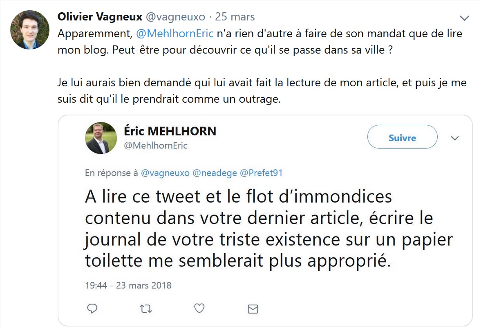This screenshot has width=481, height=331.
Task: Click @vagneuxo in the reply-to line
Action: point(165,173)
